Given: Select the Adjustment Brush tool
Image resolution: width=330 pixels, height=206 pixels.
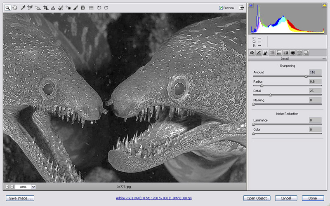Looking at the screenshot, I should tap(75, 7).
